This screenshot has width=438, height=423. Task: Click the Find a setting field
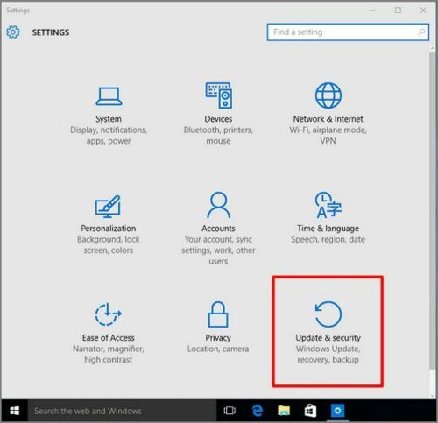point(348,32)
